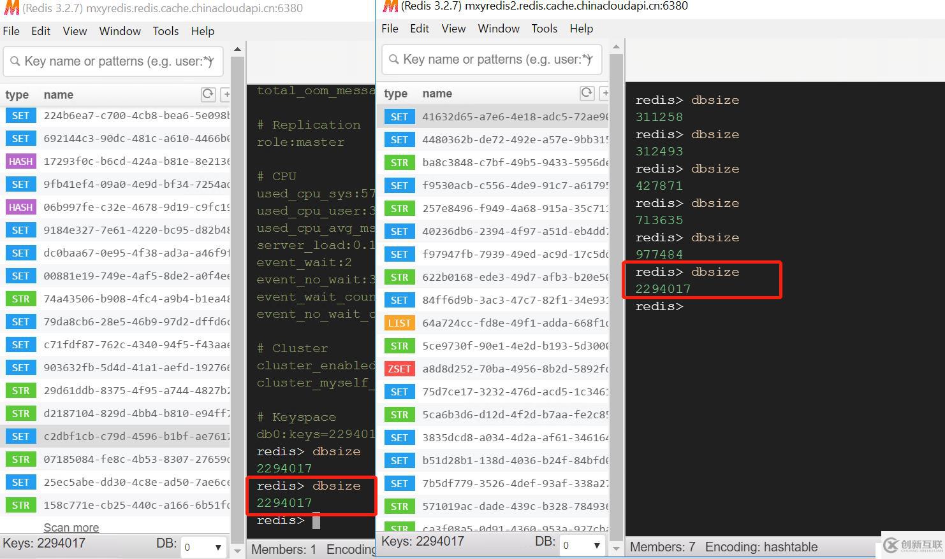Select key 692144c3-90dc-481c-a610
Viewport: 945px width, 559px height.
tap(115, 139)
